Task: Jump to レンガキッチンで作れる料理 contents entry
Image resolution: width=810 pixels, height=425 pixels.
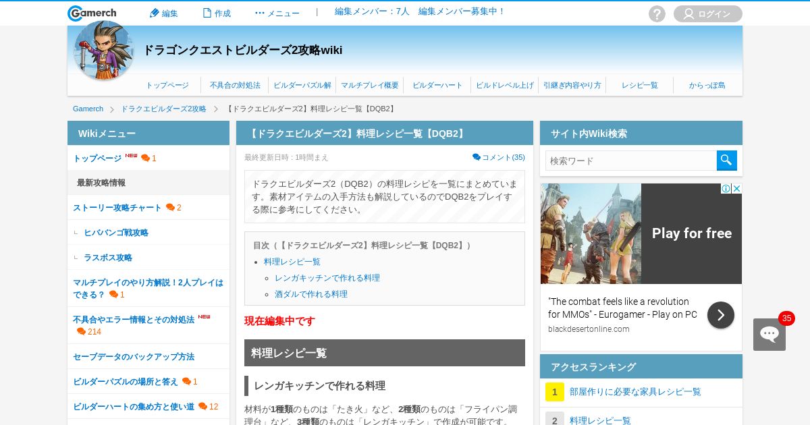Action: click(327, 277)
